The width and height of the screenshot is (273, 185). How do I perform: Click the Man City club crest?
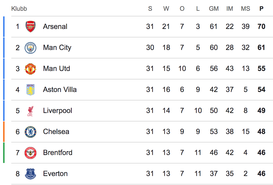tap(30, 48)
